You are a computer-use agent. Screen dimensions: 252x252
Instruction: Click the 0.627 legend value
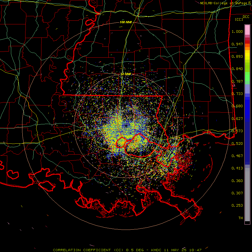point(237,119)
